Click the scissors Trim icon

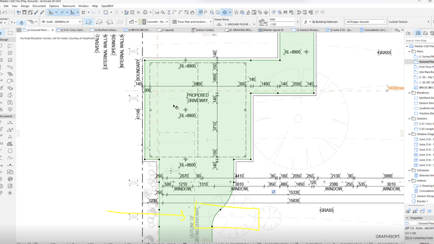[157, 13]
